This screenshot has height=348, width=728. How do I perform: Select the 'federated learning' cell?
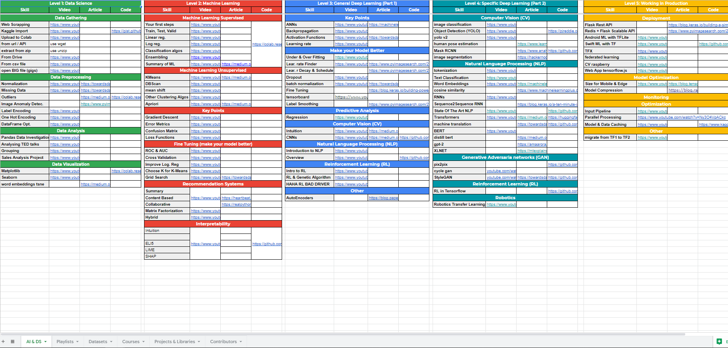pos(610,57)
